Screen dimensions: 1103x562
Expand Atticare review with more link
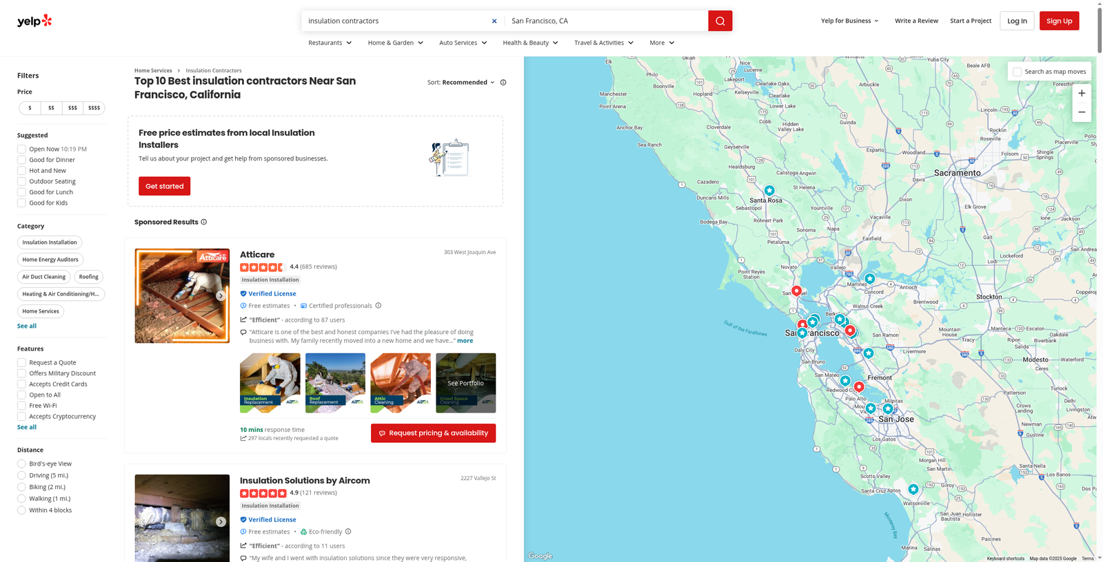tap(465, 341)
